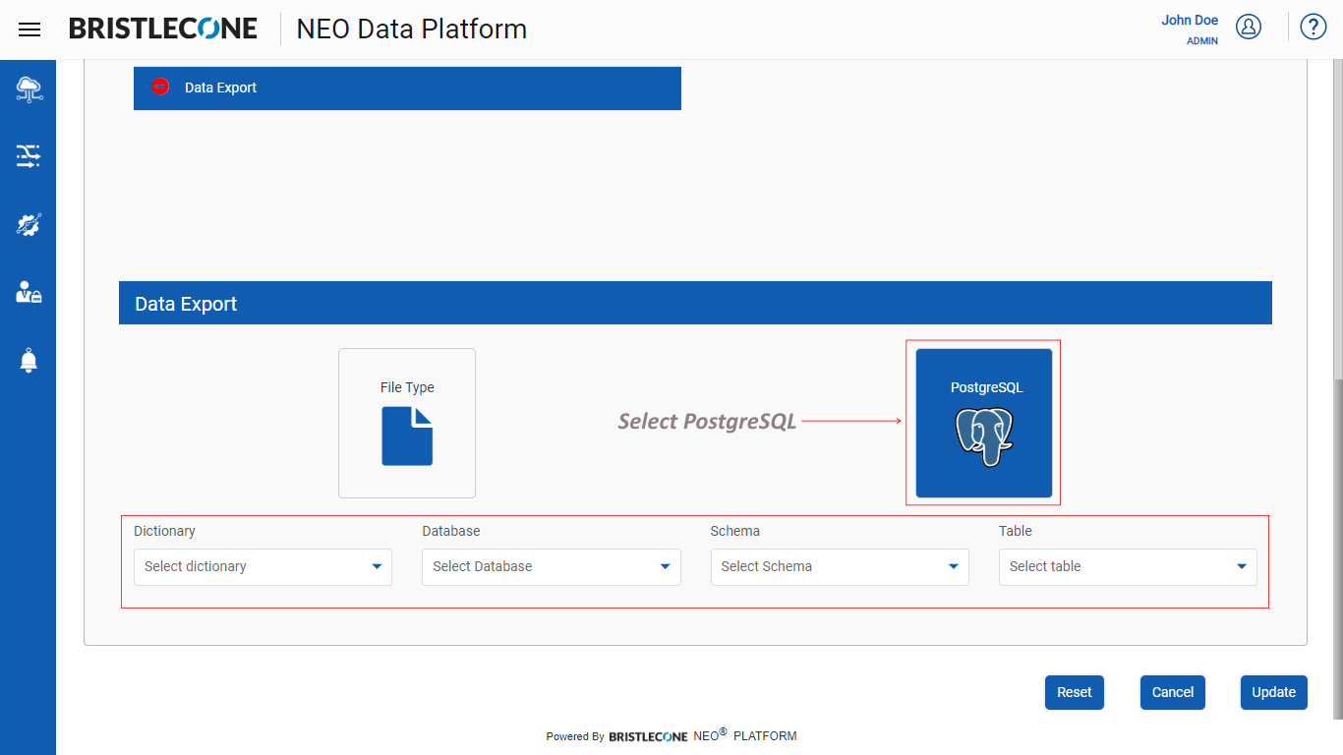The height and width of the screenshot is (755, 1343).
Task: Click the Table field label
Action: 1016,531
